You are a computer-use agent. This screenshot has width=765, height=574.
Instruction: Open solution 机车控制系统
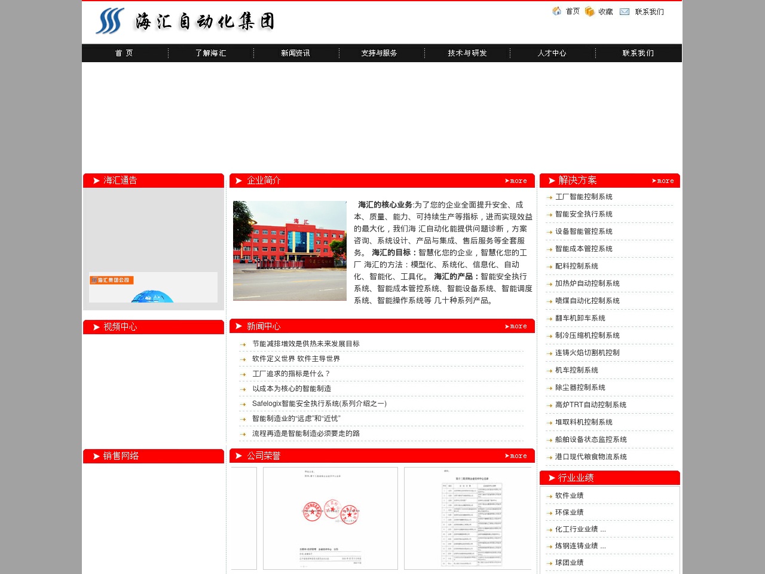tap(577, 370)
